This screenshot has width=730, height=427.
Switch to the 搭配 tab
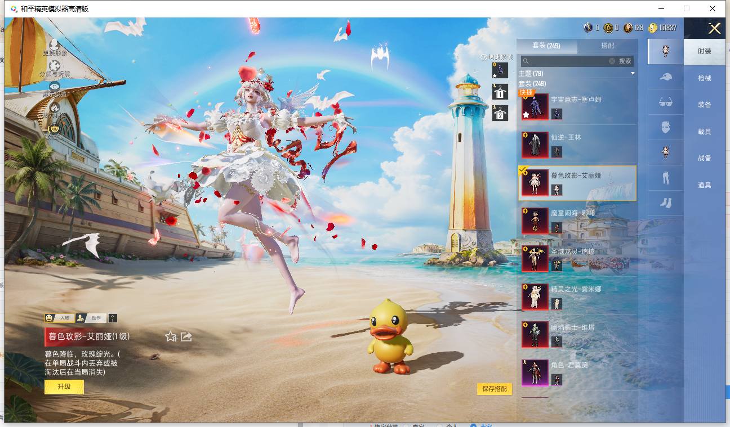[608, 46]
